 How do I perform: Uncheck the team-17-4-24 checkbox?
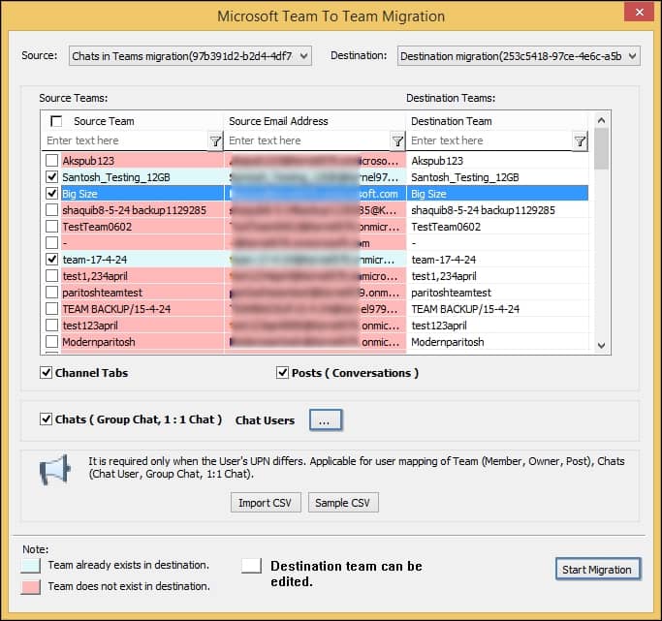coord(52,259)
